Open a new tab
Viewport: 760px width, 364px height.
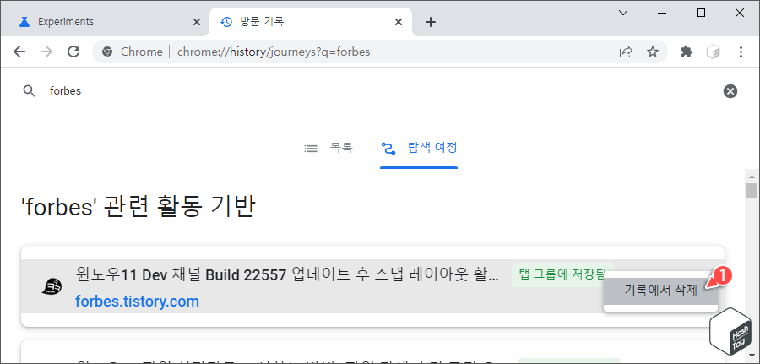point(431,22)
